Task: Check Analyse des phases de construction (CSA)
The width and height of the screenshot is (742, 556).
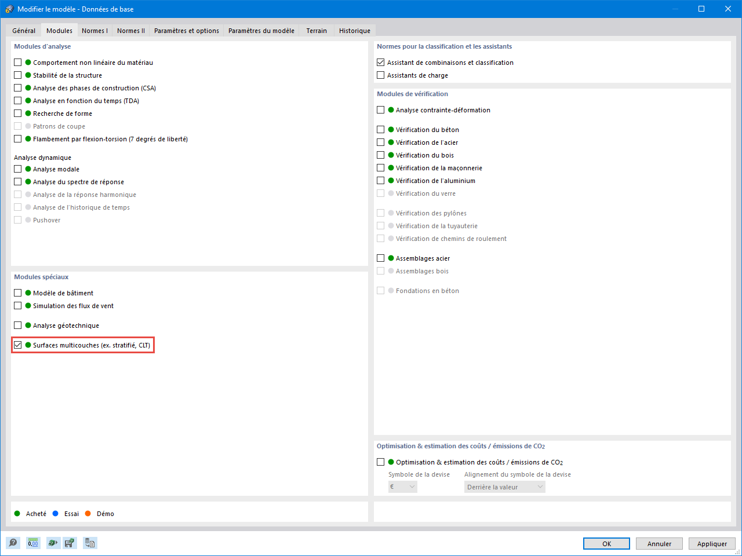Action: 18,88
